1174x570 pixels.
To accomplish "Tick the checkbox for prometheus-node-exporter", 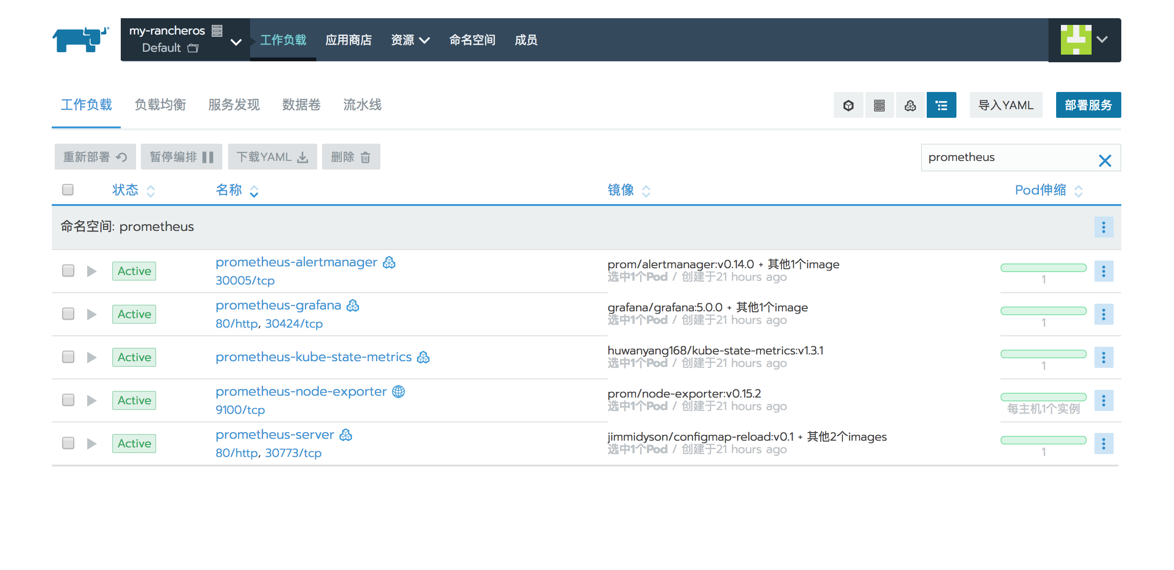I will [68, 400].
